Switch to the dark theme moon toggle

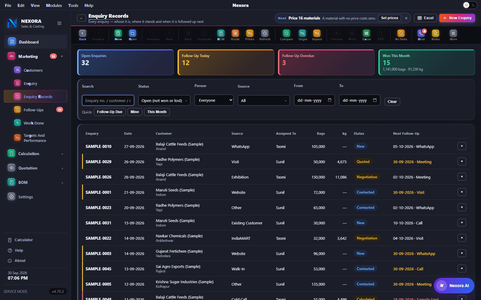(473, 5)
